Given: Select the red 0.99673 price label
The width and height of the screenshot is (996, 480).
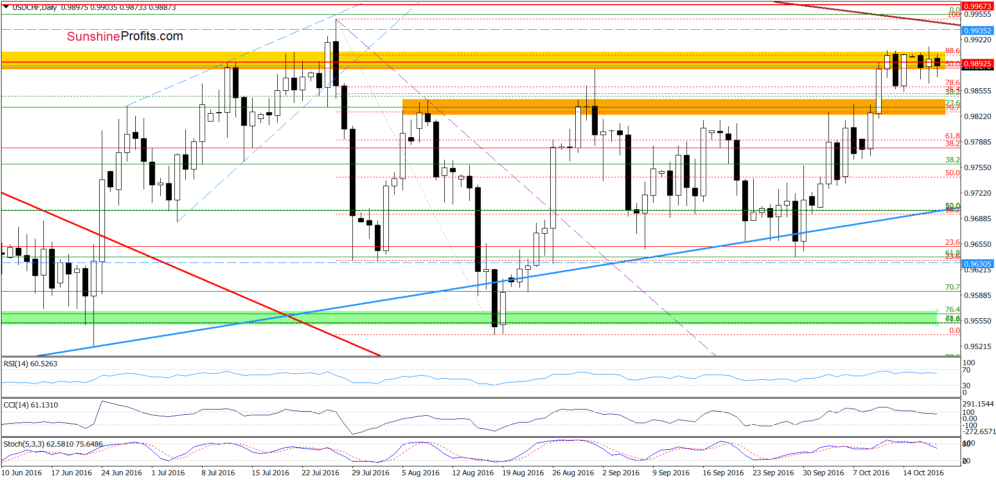Looking at the screenshot, I should (977, 6).
